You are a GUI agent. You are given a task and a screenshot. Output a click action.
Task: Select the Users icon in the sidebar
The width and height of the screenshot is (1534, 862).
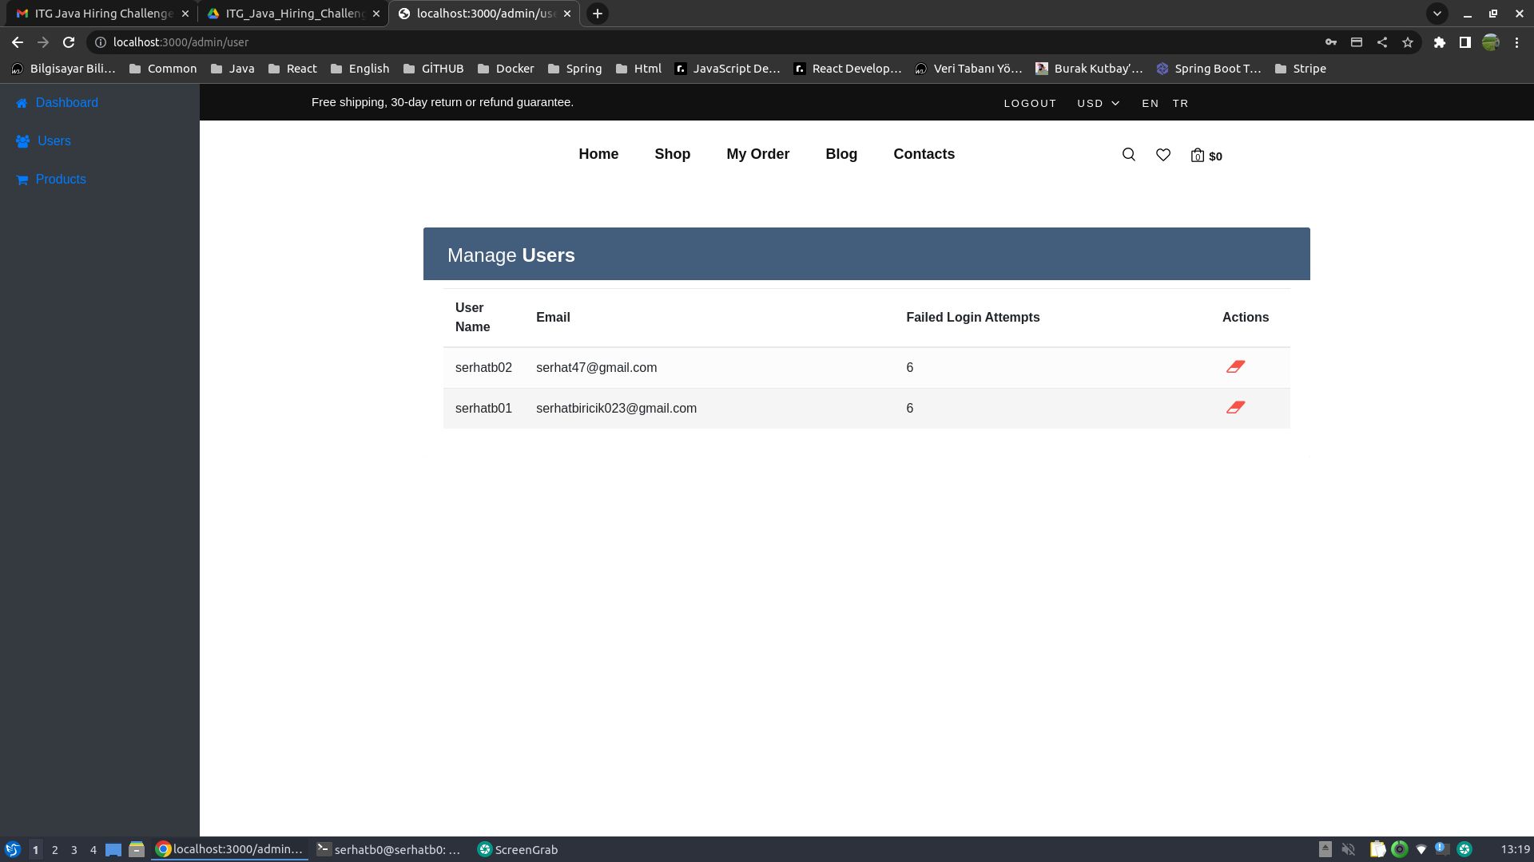(22, 140)
